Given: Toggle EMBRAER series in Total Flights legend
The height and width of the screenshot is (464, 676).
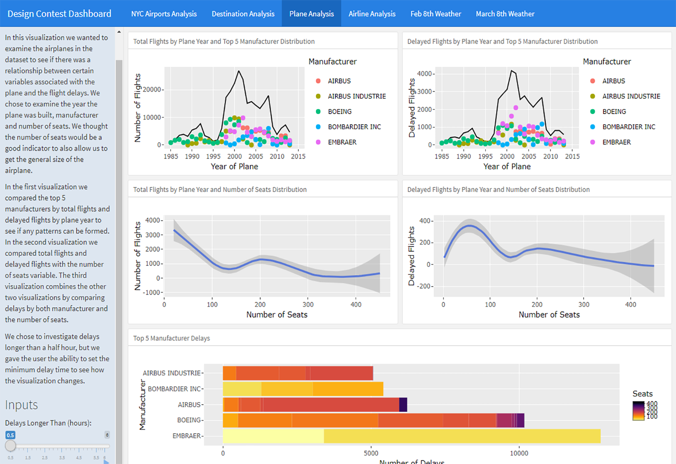Looking at the screenshot, I should pos(342,142).
